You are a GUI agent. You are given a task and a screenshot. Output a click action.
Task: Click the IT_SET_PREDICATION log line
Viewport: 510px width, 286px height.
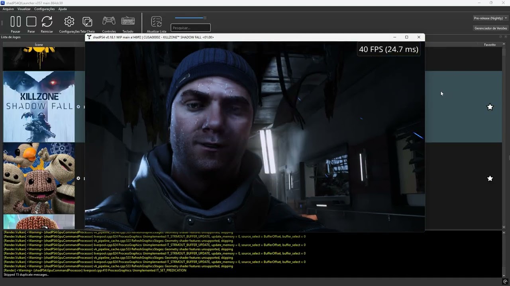pyautogui.click(x=95, y=270)
